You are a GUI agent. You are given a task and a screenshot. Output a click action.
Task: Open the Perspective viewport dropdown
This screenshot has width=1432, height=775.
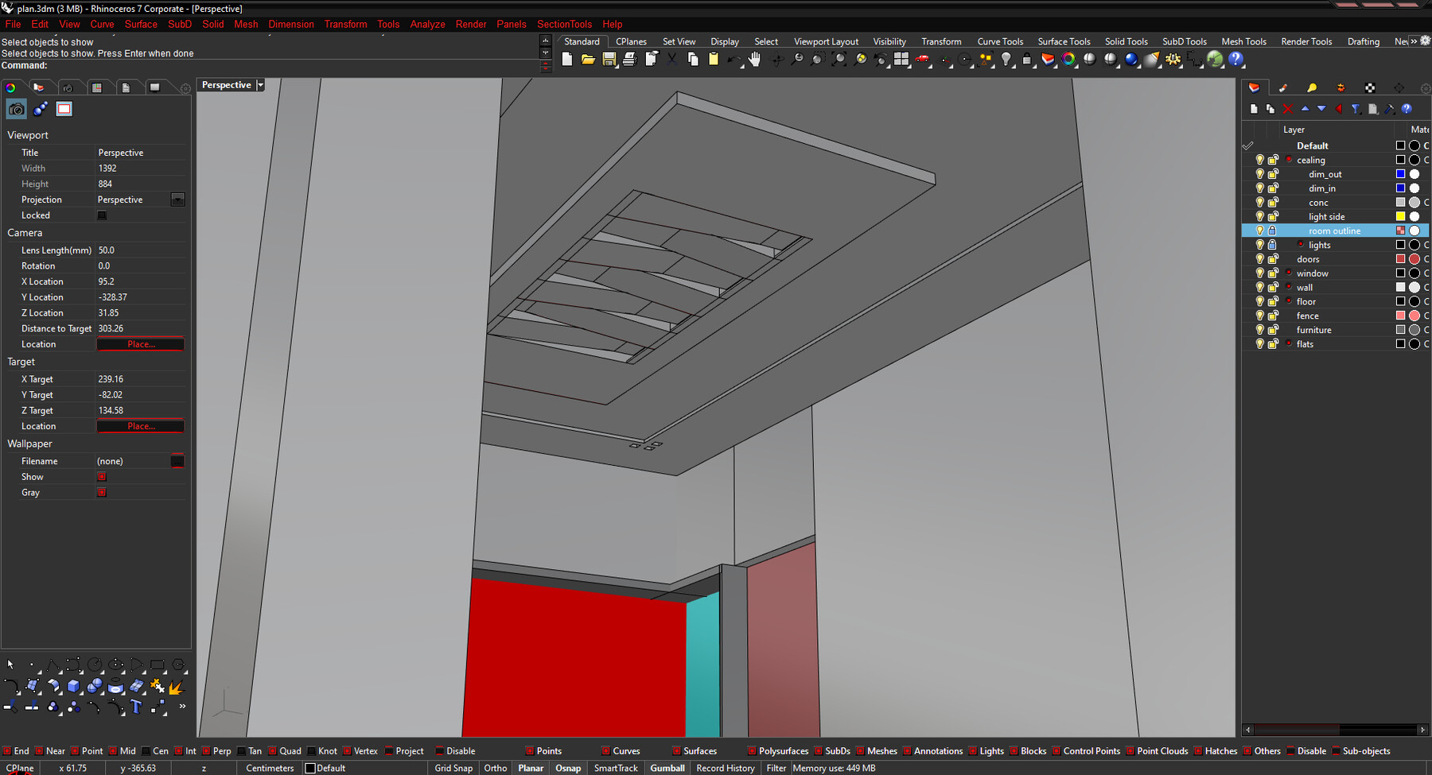click(260, 84)
